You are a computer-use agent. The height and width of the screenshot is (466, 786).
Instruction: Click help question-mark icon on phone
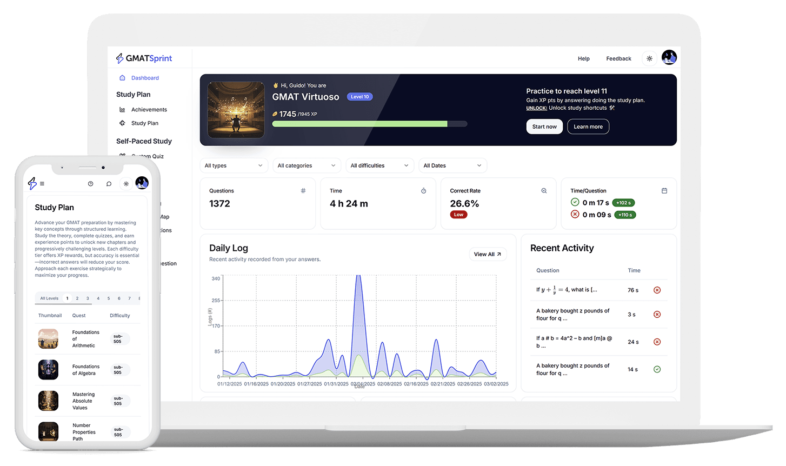90,184
